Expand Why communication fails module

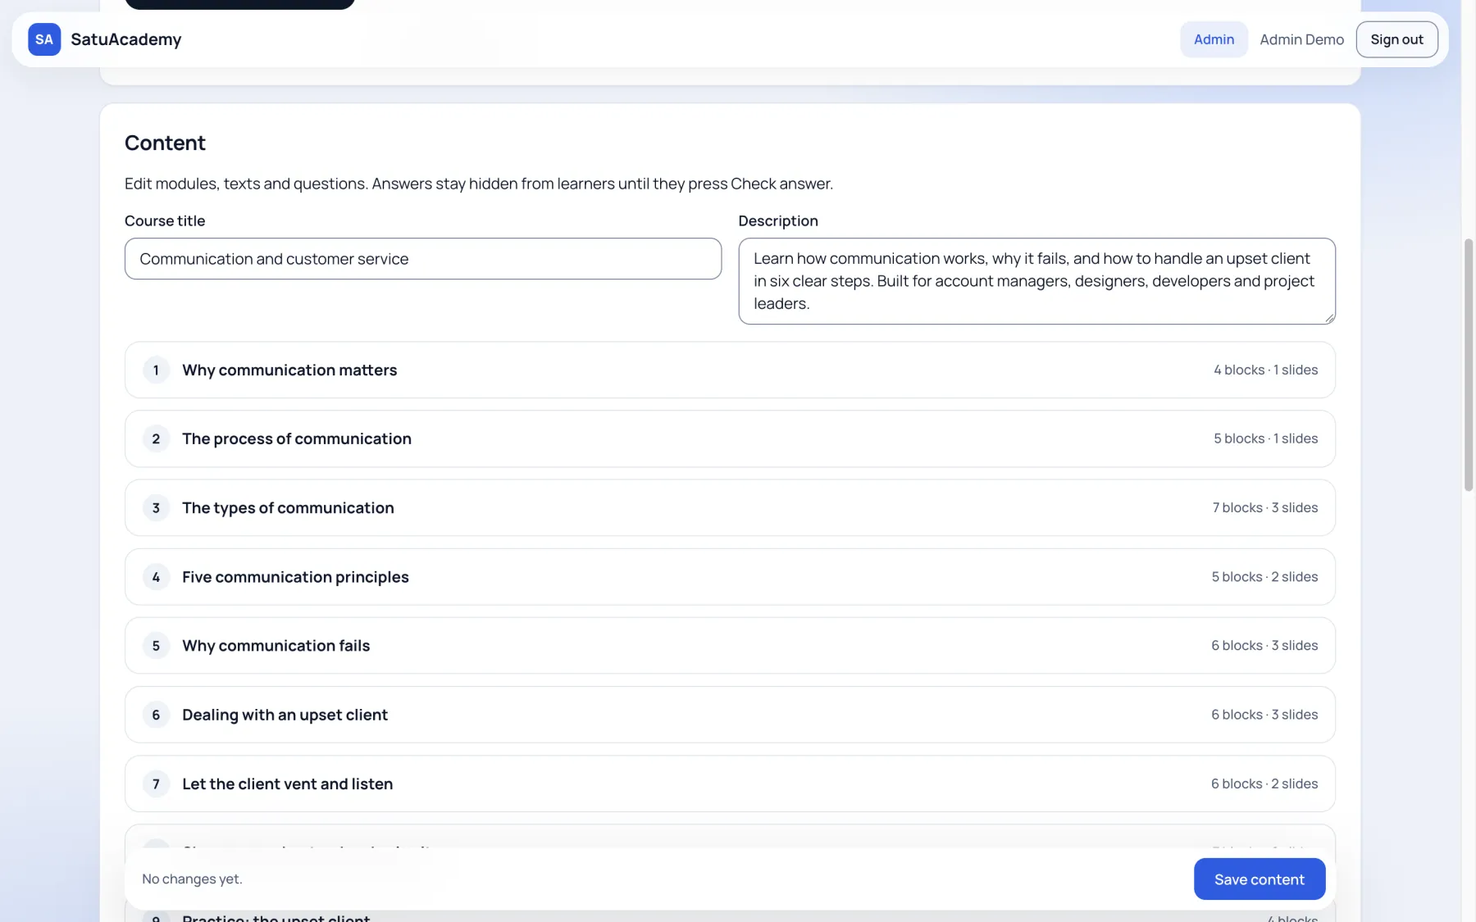coord(730,646)
